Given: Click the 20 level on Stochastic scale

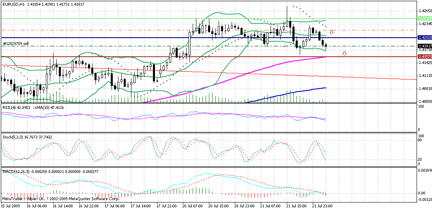Looking at the screenshot, I should click(x=420, y=160).
